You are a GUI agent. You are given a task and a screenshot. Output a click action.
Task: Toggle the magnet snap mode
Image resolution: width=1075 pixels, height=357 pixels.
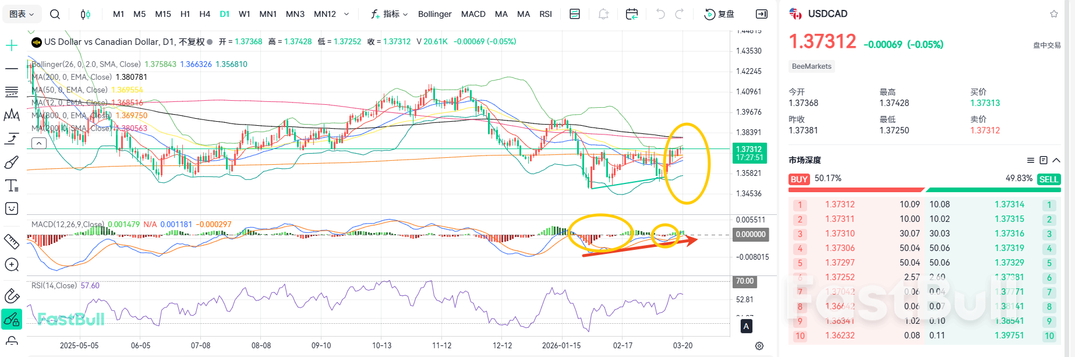pyautogui.click(x=12, y=296)
